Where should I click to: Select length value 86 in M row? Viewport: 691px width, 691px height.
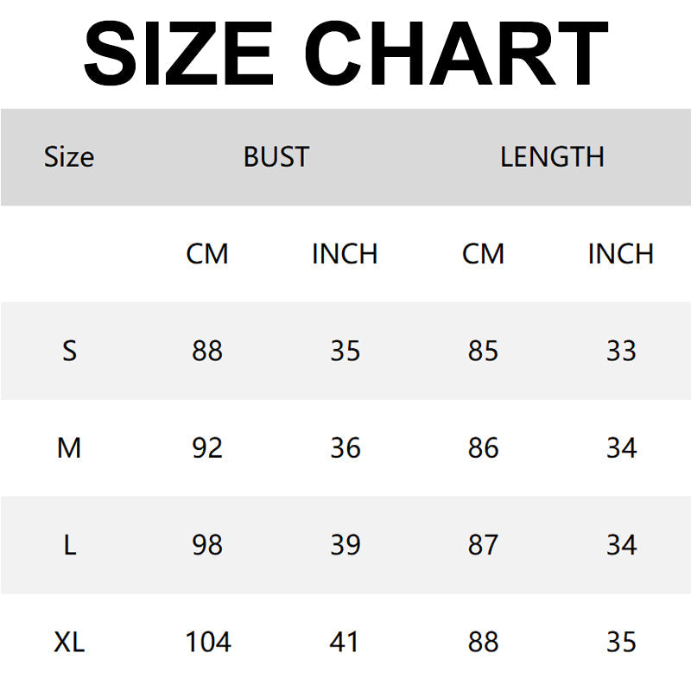click(x=483, y=448)
